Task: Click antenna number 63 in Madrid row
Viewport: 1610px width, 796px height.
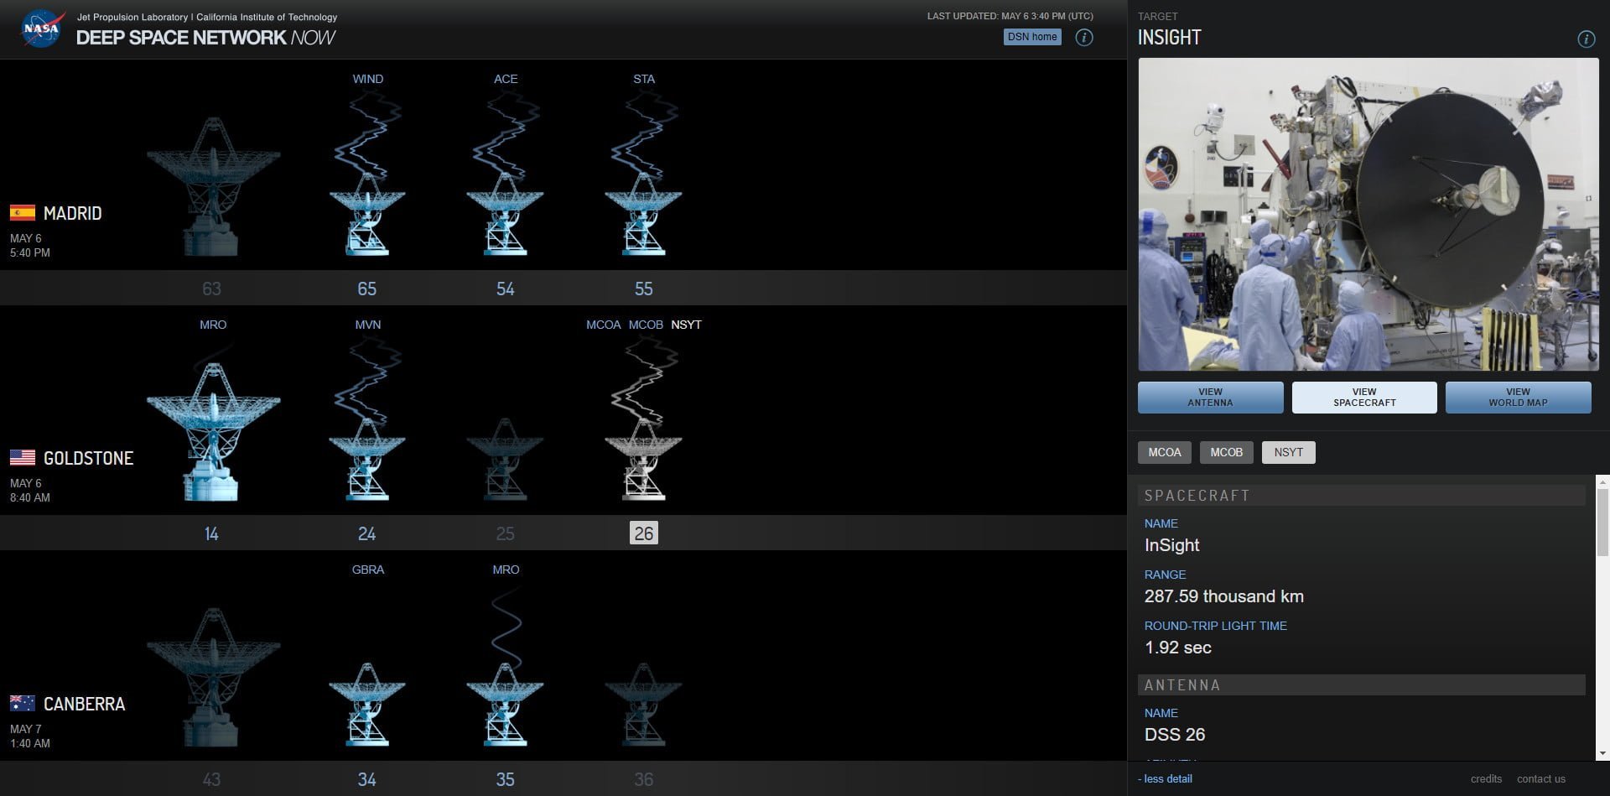Action: (211, 289)
